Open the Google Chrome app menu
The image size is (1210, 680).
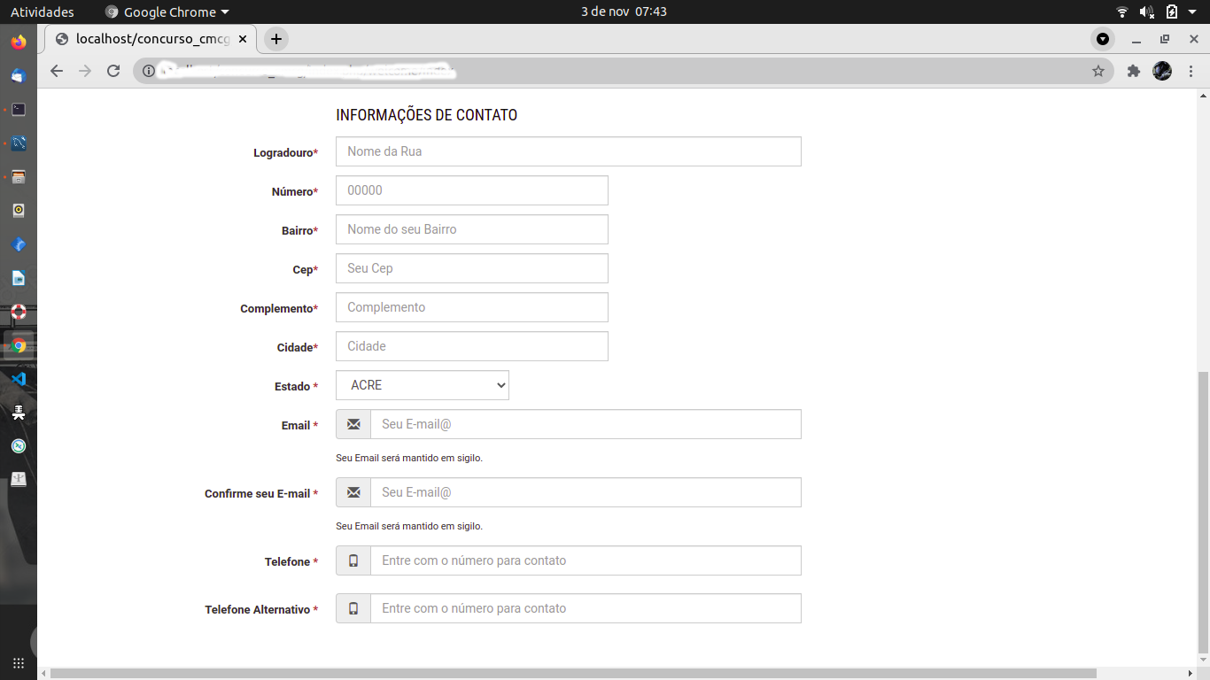coord(167,12)
